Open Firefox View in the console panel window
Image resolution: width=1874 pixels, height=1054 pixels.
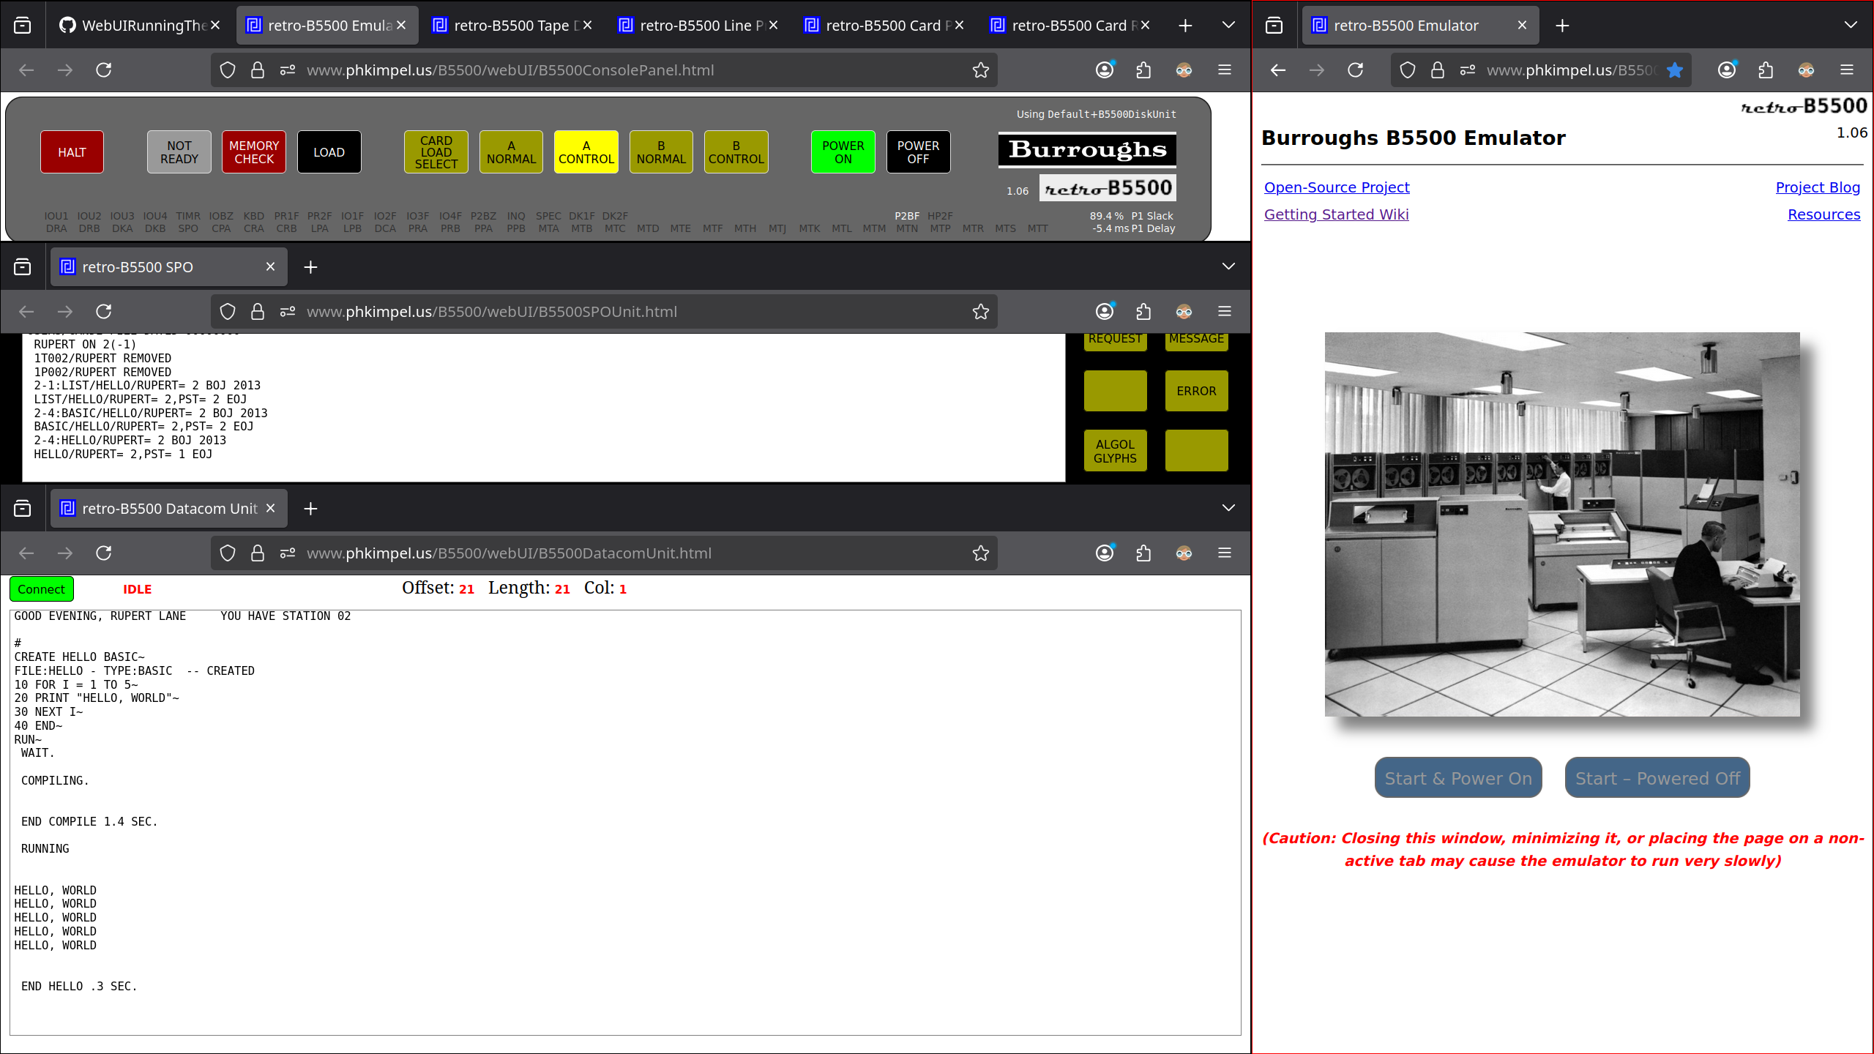pos(23,26)
